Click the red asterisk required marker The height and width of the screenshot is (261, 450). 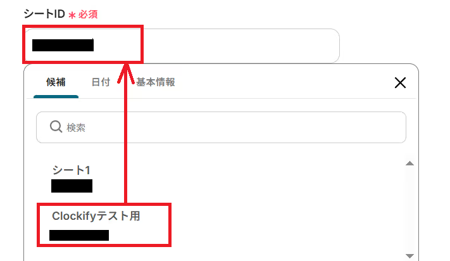coord(72,15)
